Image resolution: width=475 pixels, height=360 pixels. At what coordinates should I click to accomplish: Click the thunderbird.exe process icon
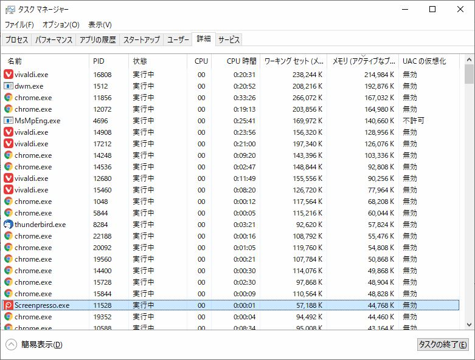(9, 224)
